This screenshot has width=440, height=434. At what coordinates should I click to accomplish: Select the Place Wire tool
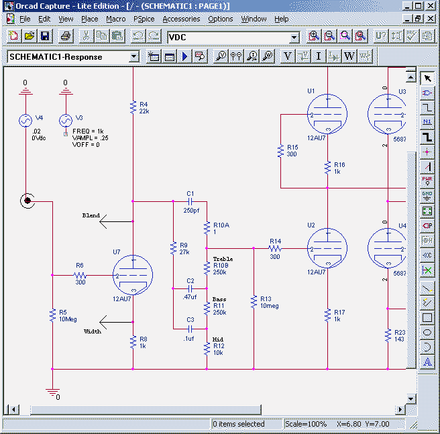(x=427, y=108)
